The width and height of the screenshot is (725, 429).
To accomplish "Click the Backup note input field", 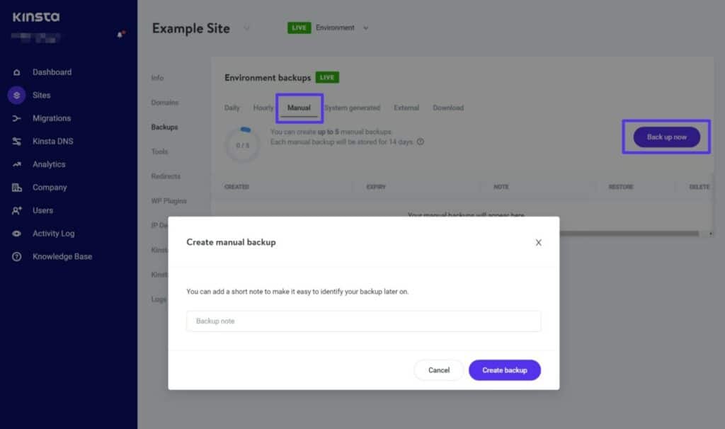I will (363, 321).
